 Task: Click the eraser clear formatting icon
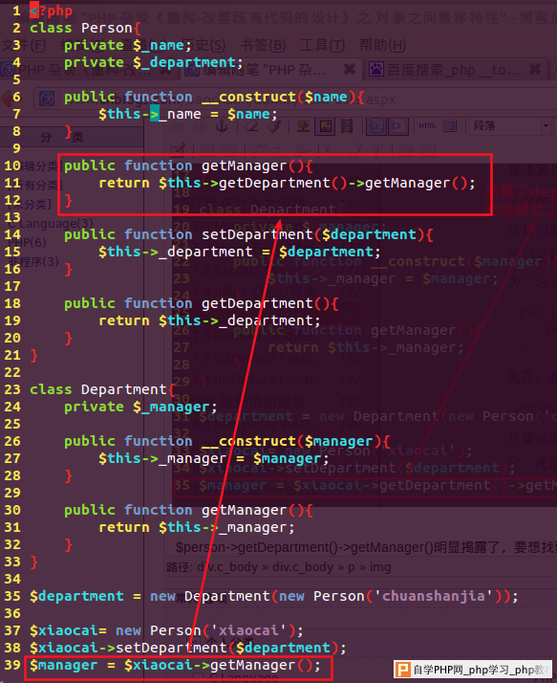click(x=252, y=126)
